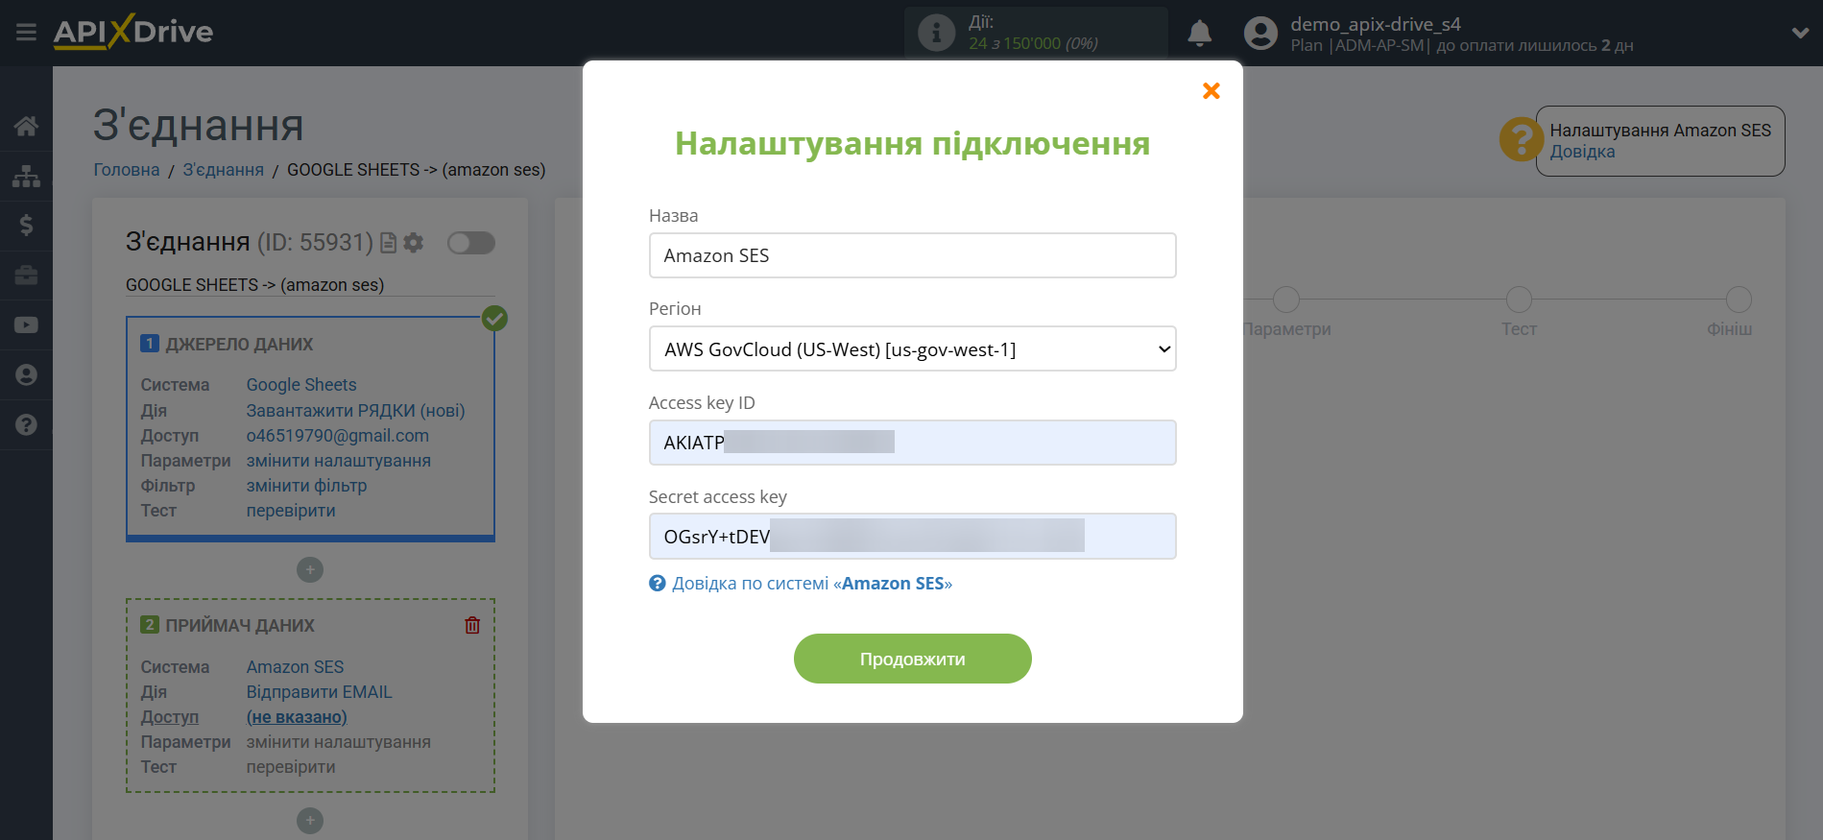Click the Довідка link in help box

coord(1582,152)
